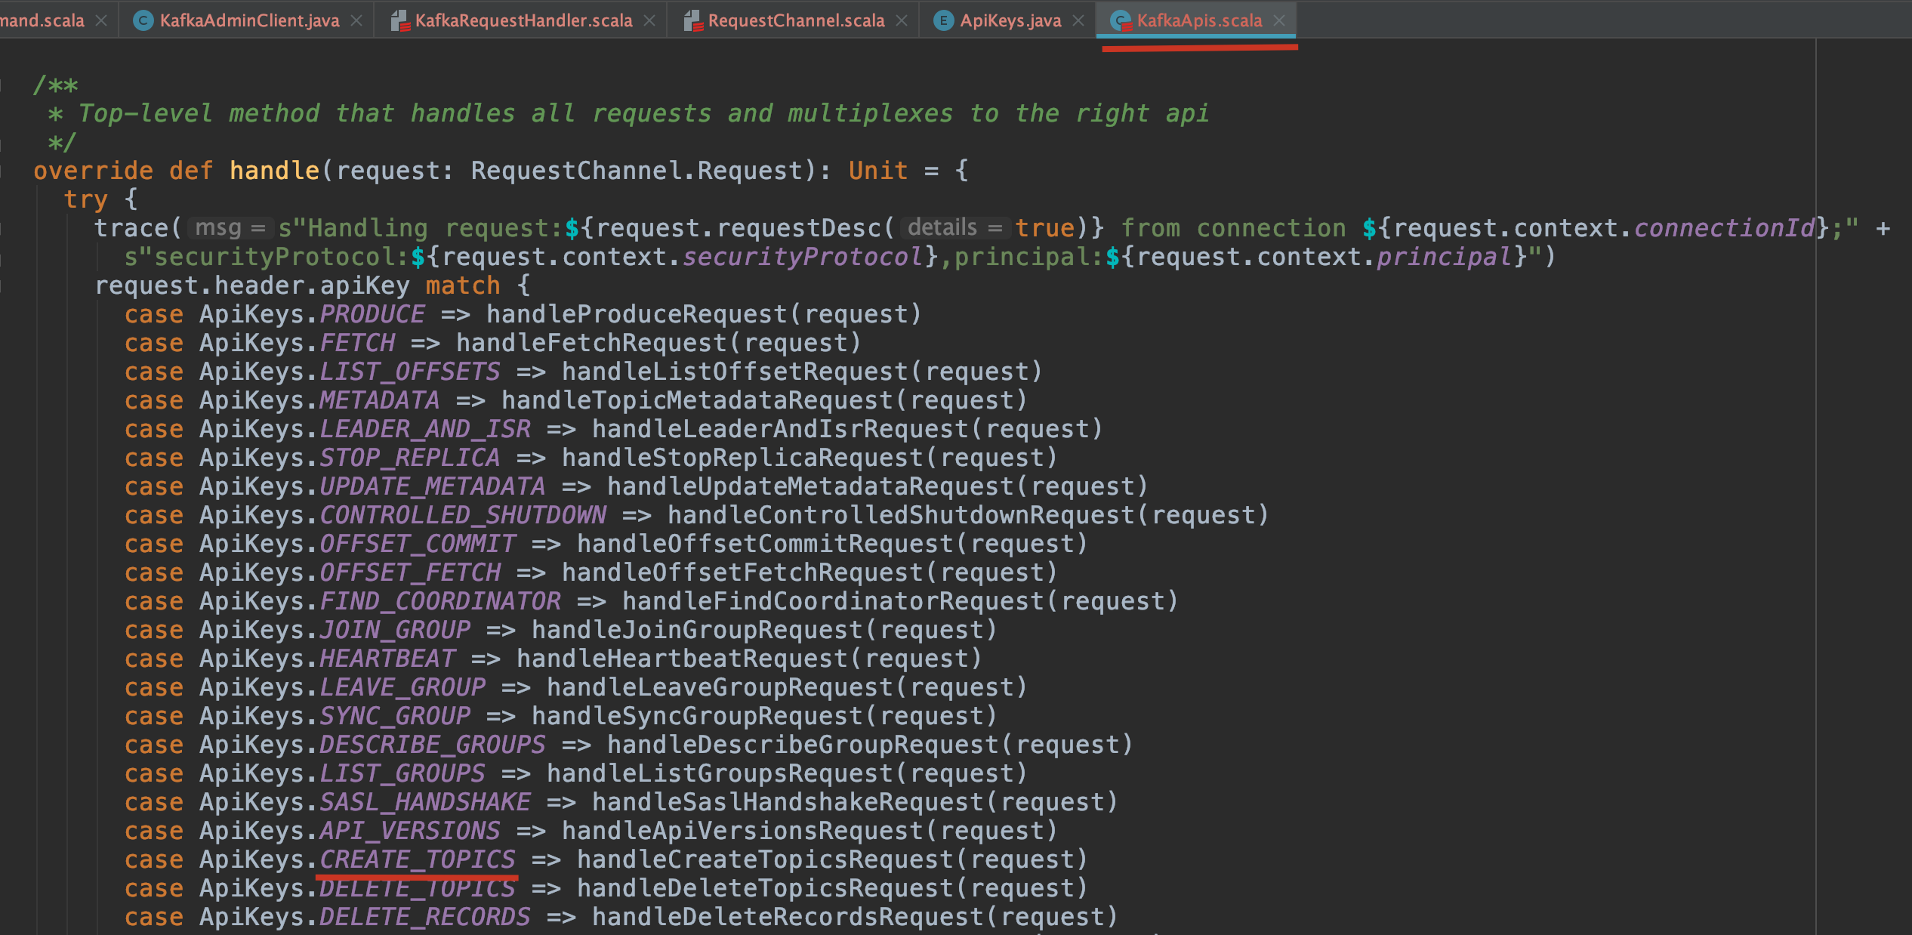Image resolution: width=1912 pixels, height=935 pixels.
Task: Close the KafkaAdminClient.java tab
Action: [357, 21]
